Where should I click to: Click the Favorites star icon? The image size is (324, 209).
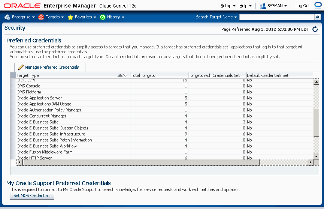[70, 17]
